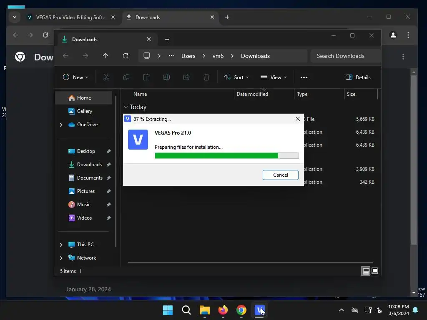
Task: Switch to large thumbnails view icon in status bar
Action: coord(375,271)
